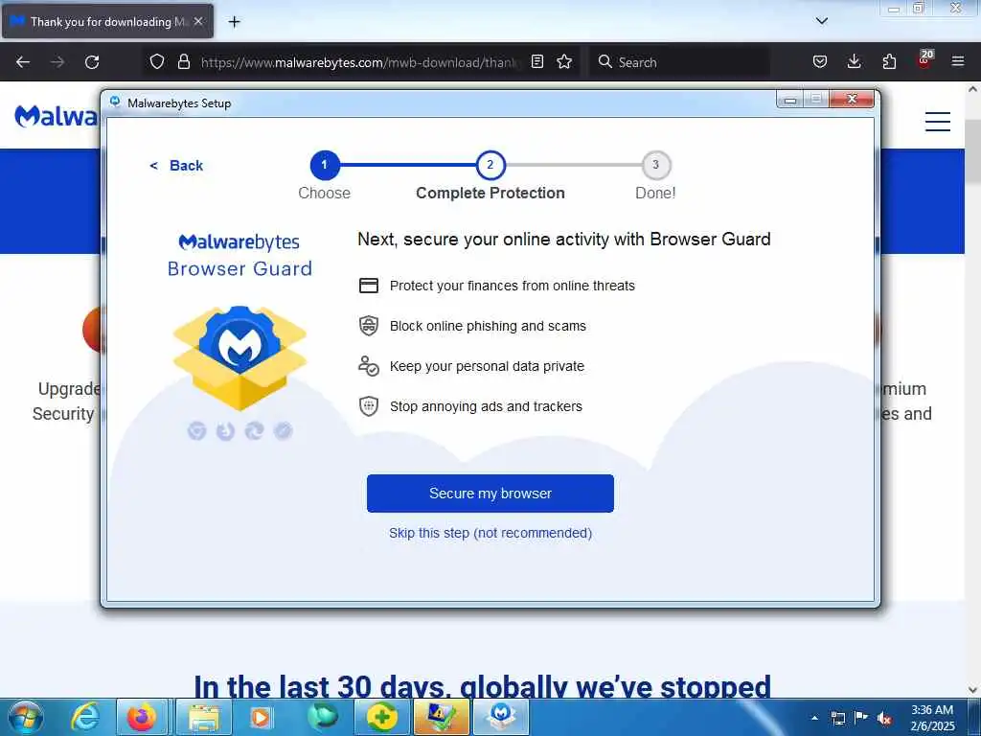The image size is (981, 736).
Task: Click the Firefox Search box
Action: pos(679,62)
